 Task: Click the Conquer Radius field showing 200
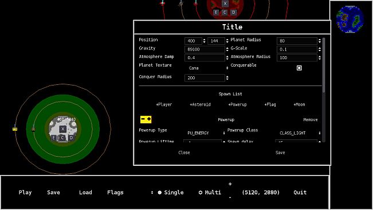pyautogui.click(x=205, y=78)
